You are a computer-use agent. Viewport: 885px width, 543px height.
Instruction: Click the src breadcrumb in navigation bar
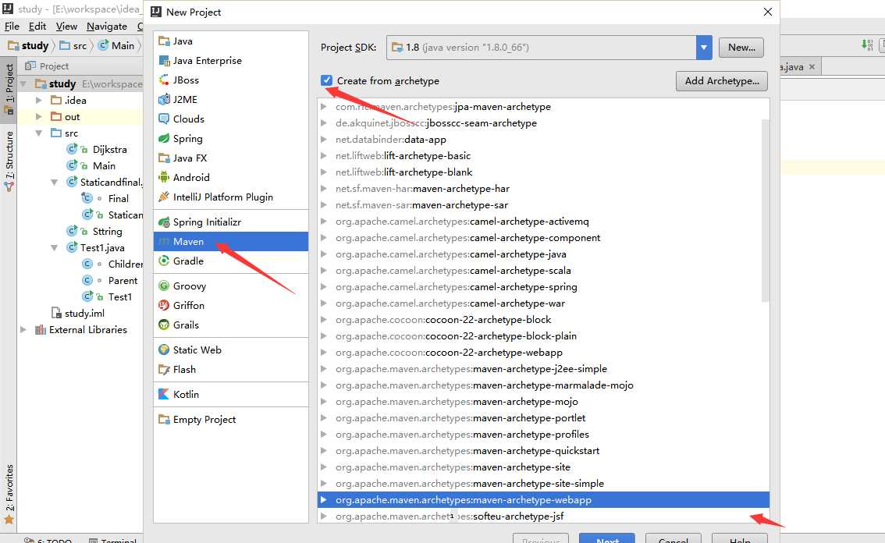click(x=73, y=46)
